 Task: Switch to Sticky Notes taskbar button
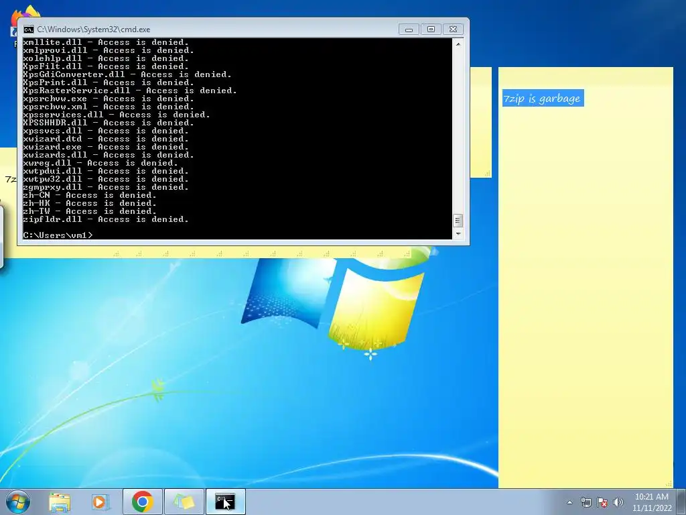pyautogui.click(x=184, y=502)
